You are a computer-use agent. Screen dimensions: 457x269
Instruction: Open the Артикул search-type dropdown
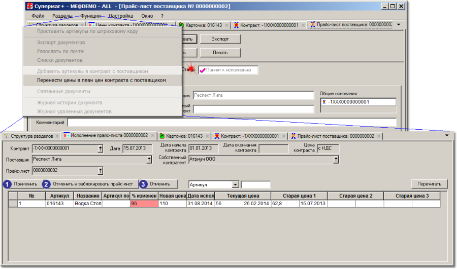click(x=236, y=185)
